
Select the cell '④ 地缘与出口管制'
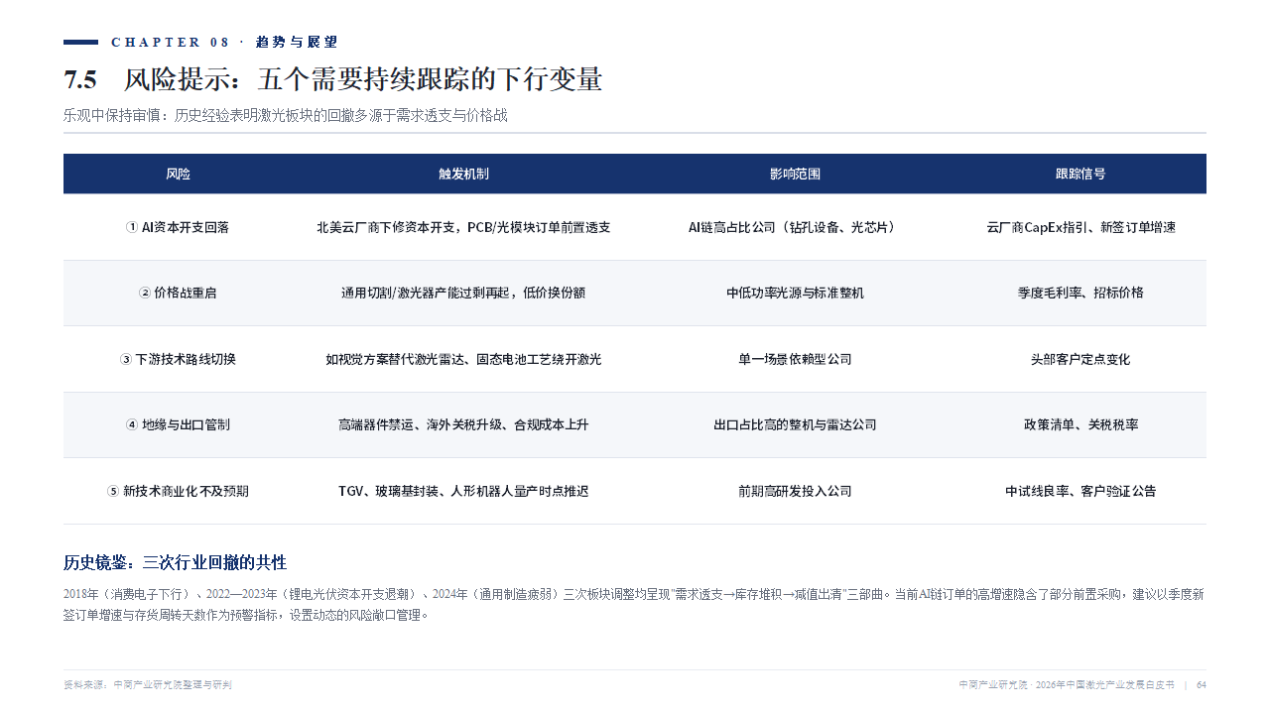tap(178, 424)
